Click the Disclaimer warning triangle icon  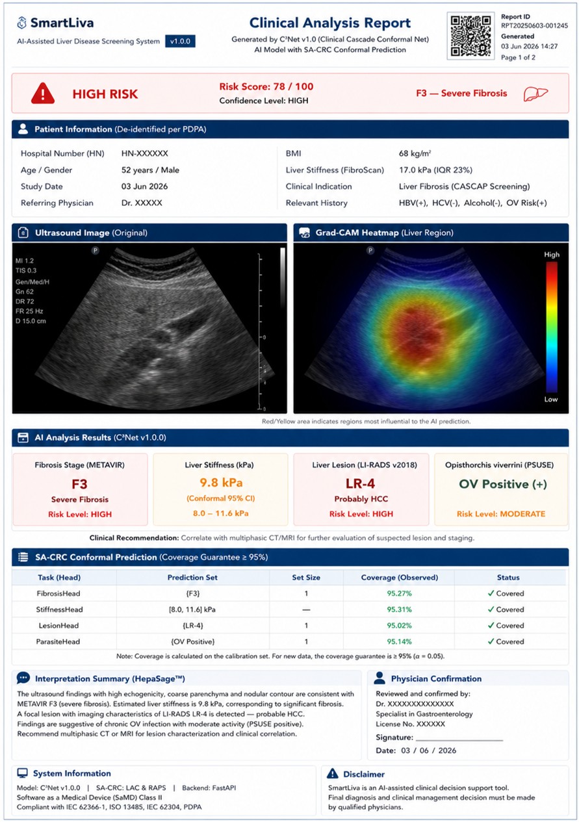[333, 773]
